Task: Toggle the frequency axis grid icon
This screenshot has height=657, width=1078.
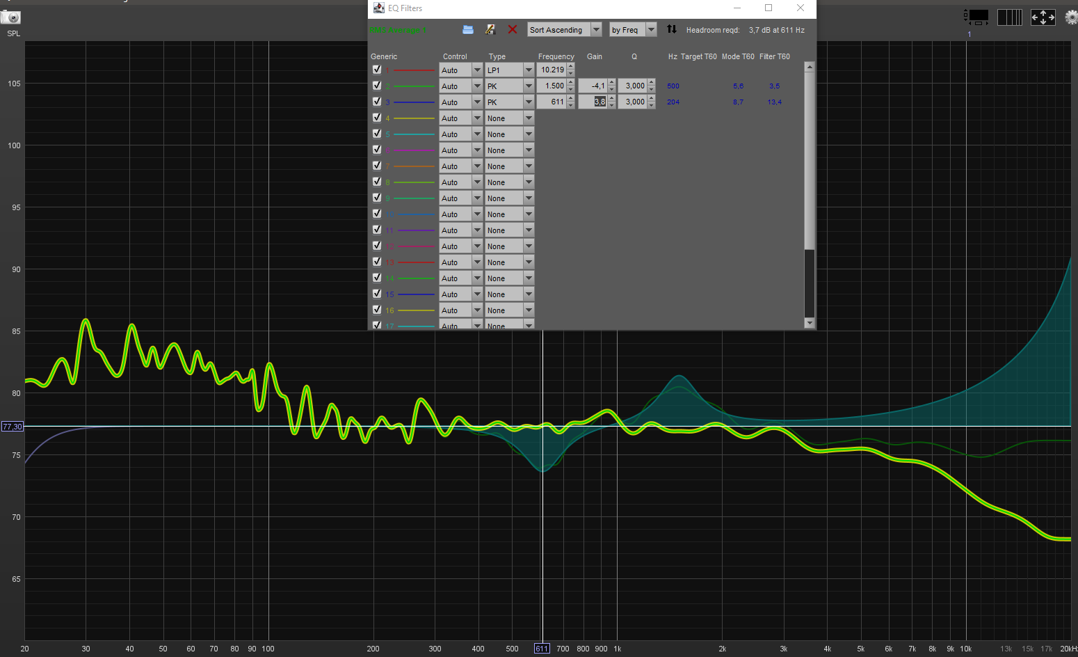Action: click(1009, 17)
